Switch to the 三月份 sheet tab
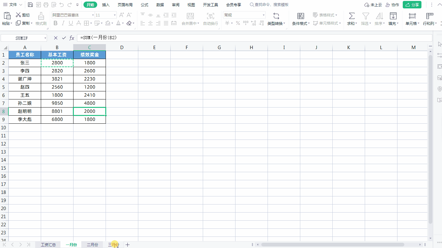Viewport: 442px width, 248px height. 114,245
